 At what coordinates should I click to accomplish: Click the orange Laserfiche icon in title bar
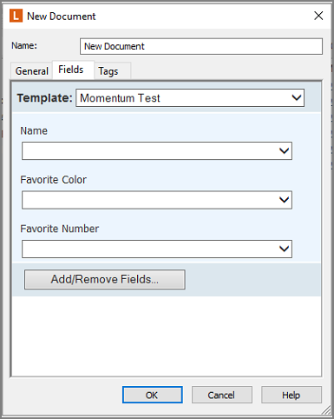[x=16, y=16]
